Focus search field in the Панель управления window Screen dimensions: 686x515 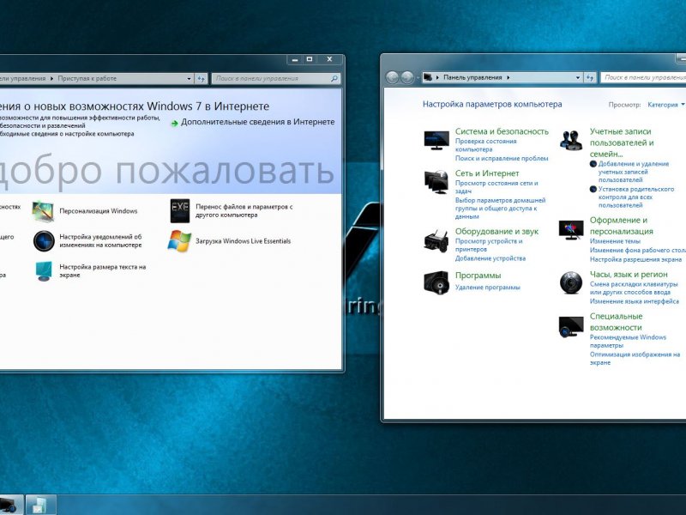(x=643, y=77)
